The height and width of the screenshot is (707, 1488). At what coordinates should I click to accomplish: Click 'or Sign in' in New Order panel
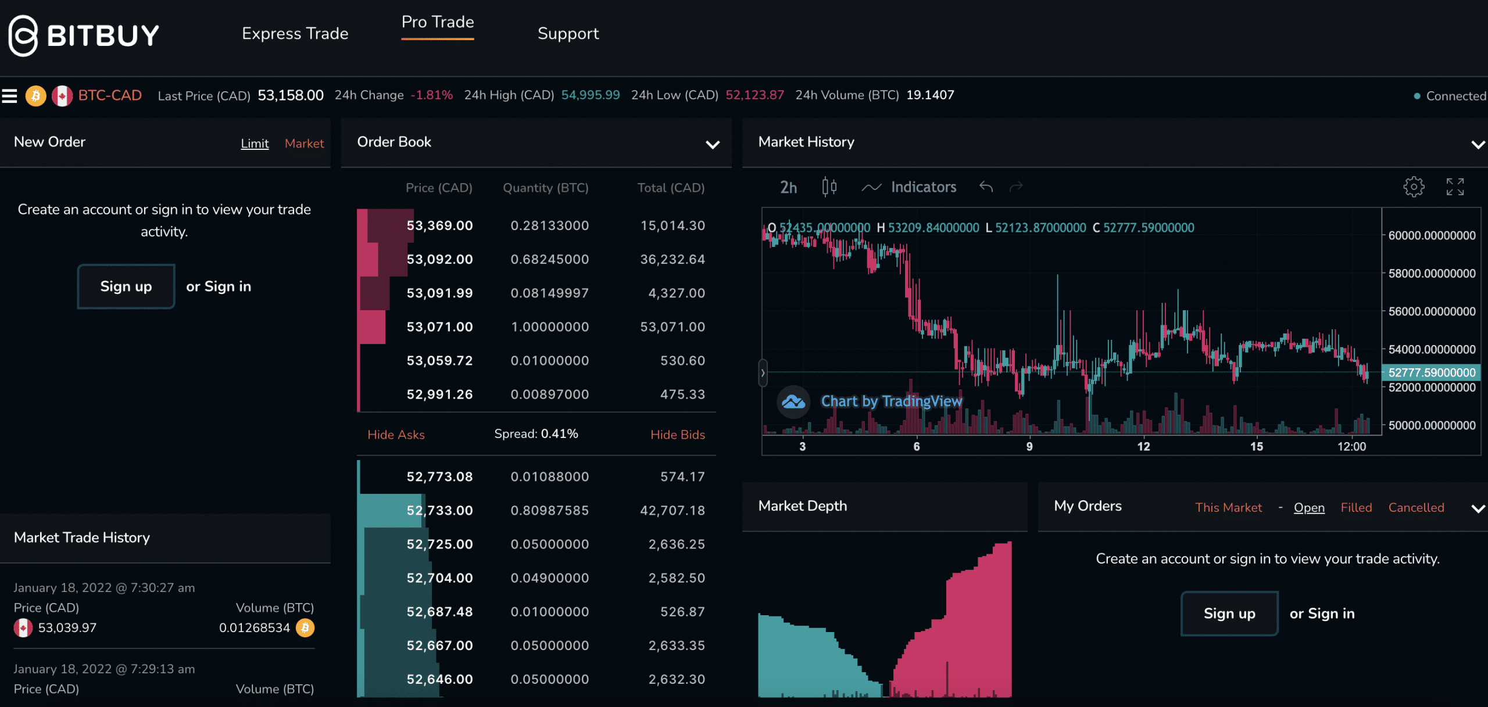pyautogui.click(x=219, y=286)
